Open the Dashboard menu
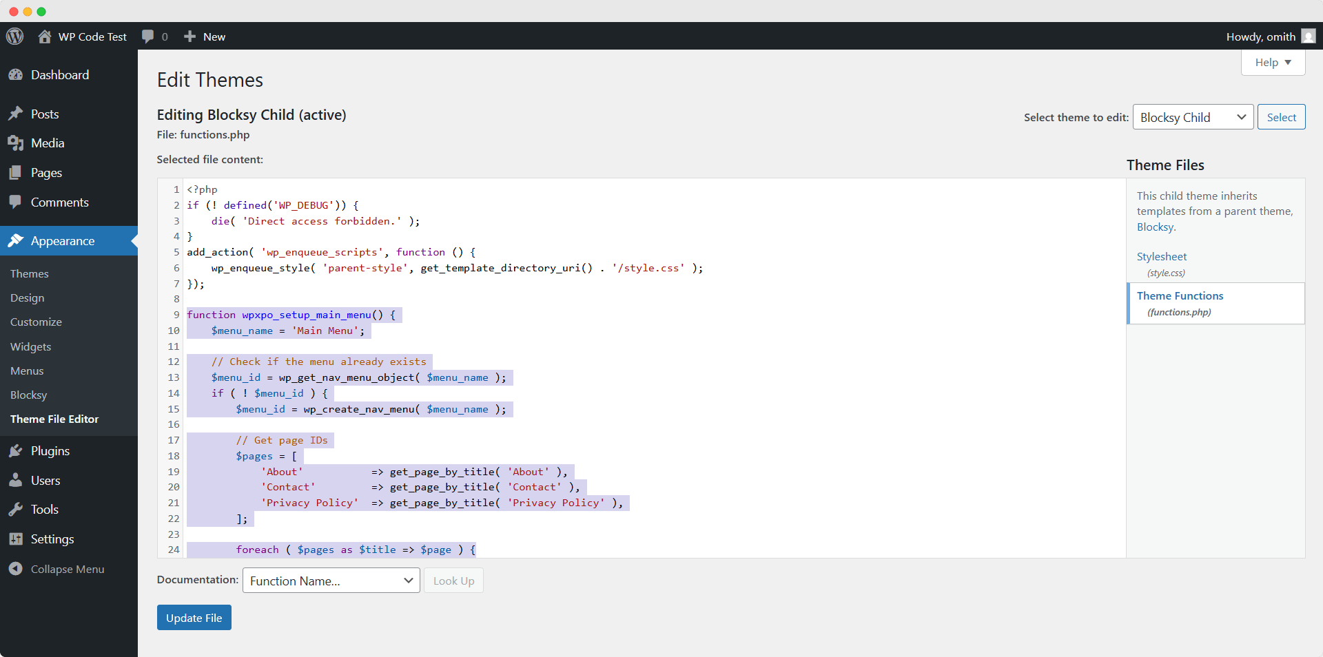This screenshot has width=1323, height=657. click(60, 75)
